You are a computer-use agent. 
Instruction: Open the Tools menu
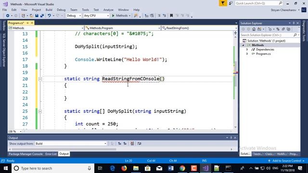85,10
